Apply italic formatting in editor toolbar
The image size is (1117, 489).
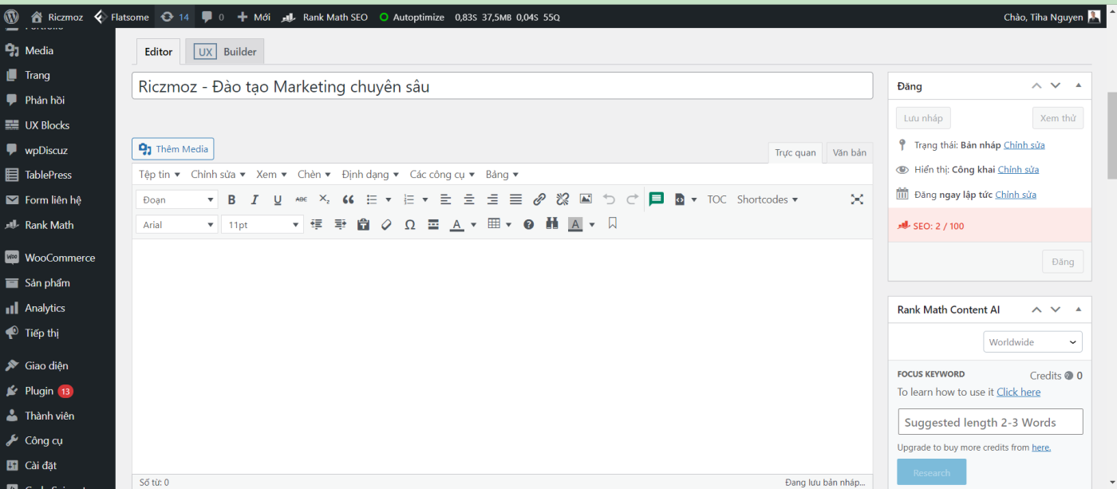(255, 199)
